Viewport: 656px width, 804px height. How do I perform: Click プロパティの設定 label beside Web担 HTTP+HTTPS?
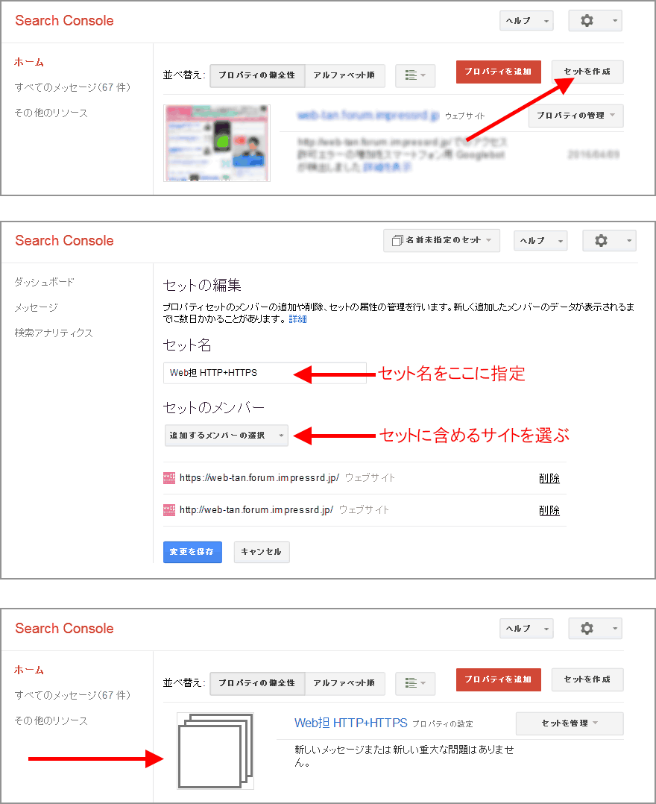(442, 724)
